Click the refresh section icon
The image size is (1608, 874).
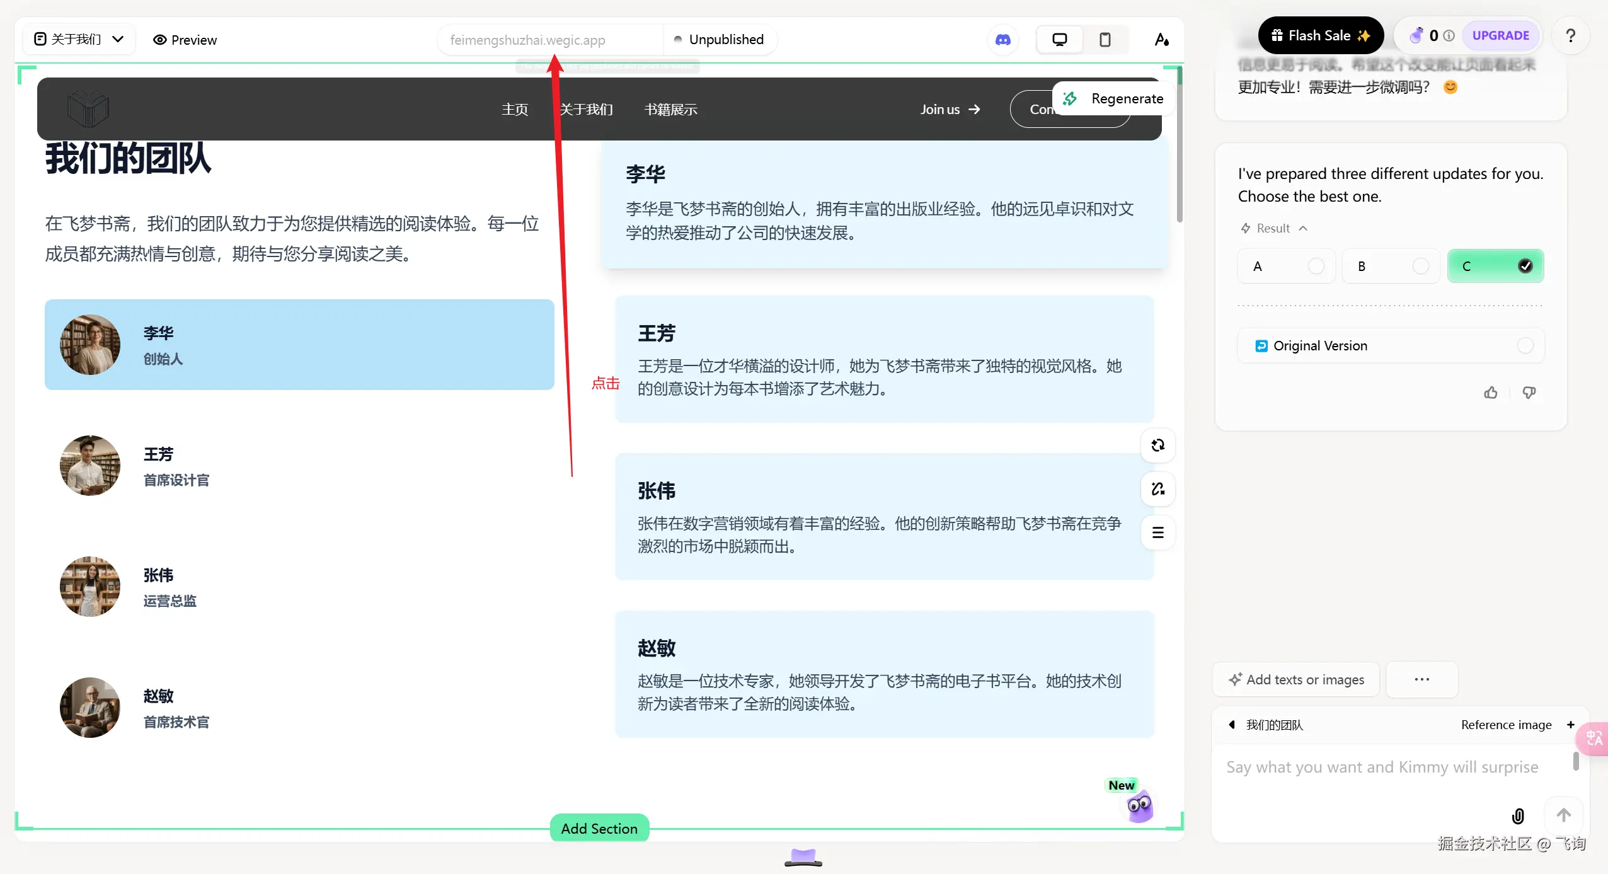point(1157,446)
